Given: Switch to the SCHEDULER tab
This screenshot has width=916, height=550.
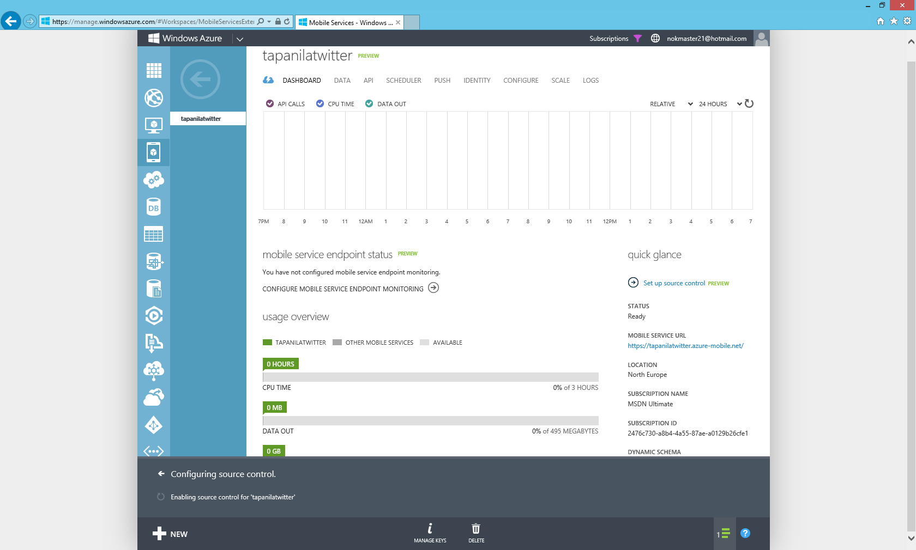Looking at the screenshot, I should click(403, 81).
